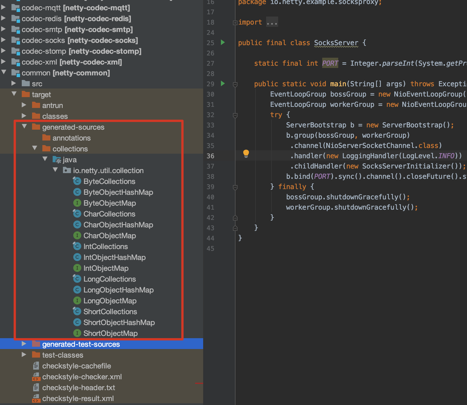467x405 pixels.
Task: Collapse the collections folder
Action: pyautogui.click(x=35, y=148)
